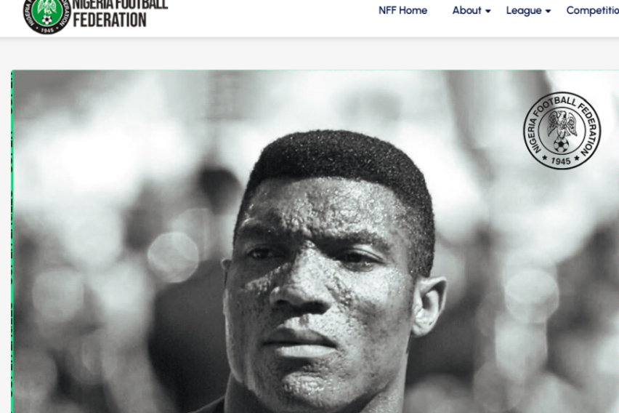The image size is (619, 413).
Task: Click the Nigeria Football Federation wordmark
Action: [x=121, y=13]
